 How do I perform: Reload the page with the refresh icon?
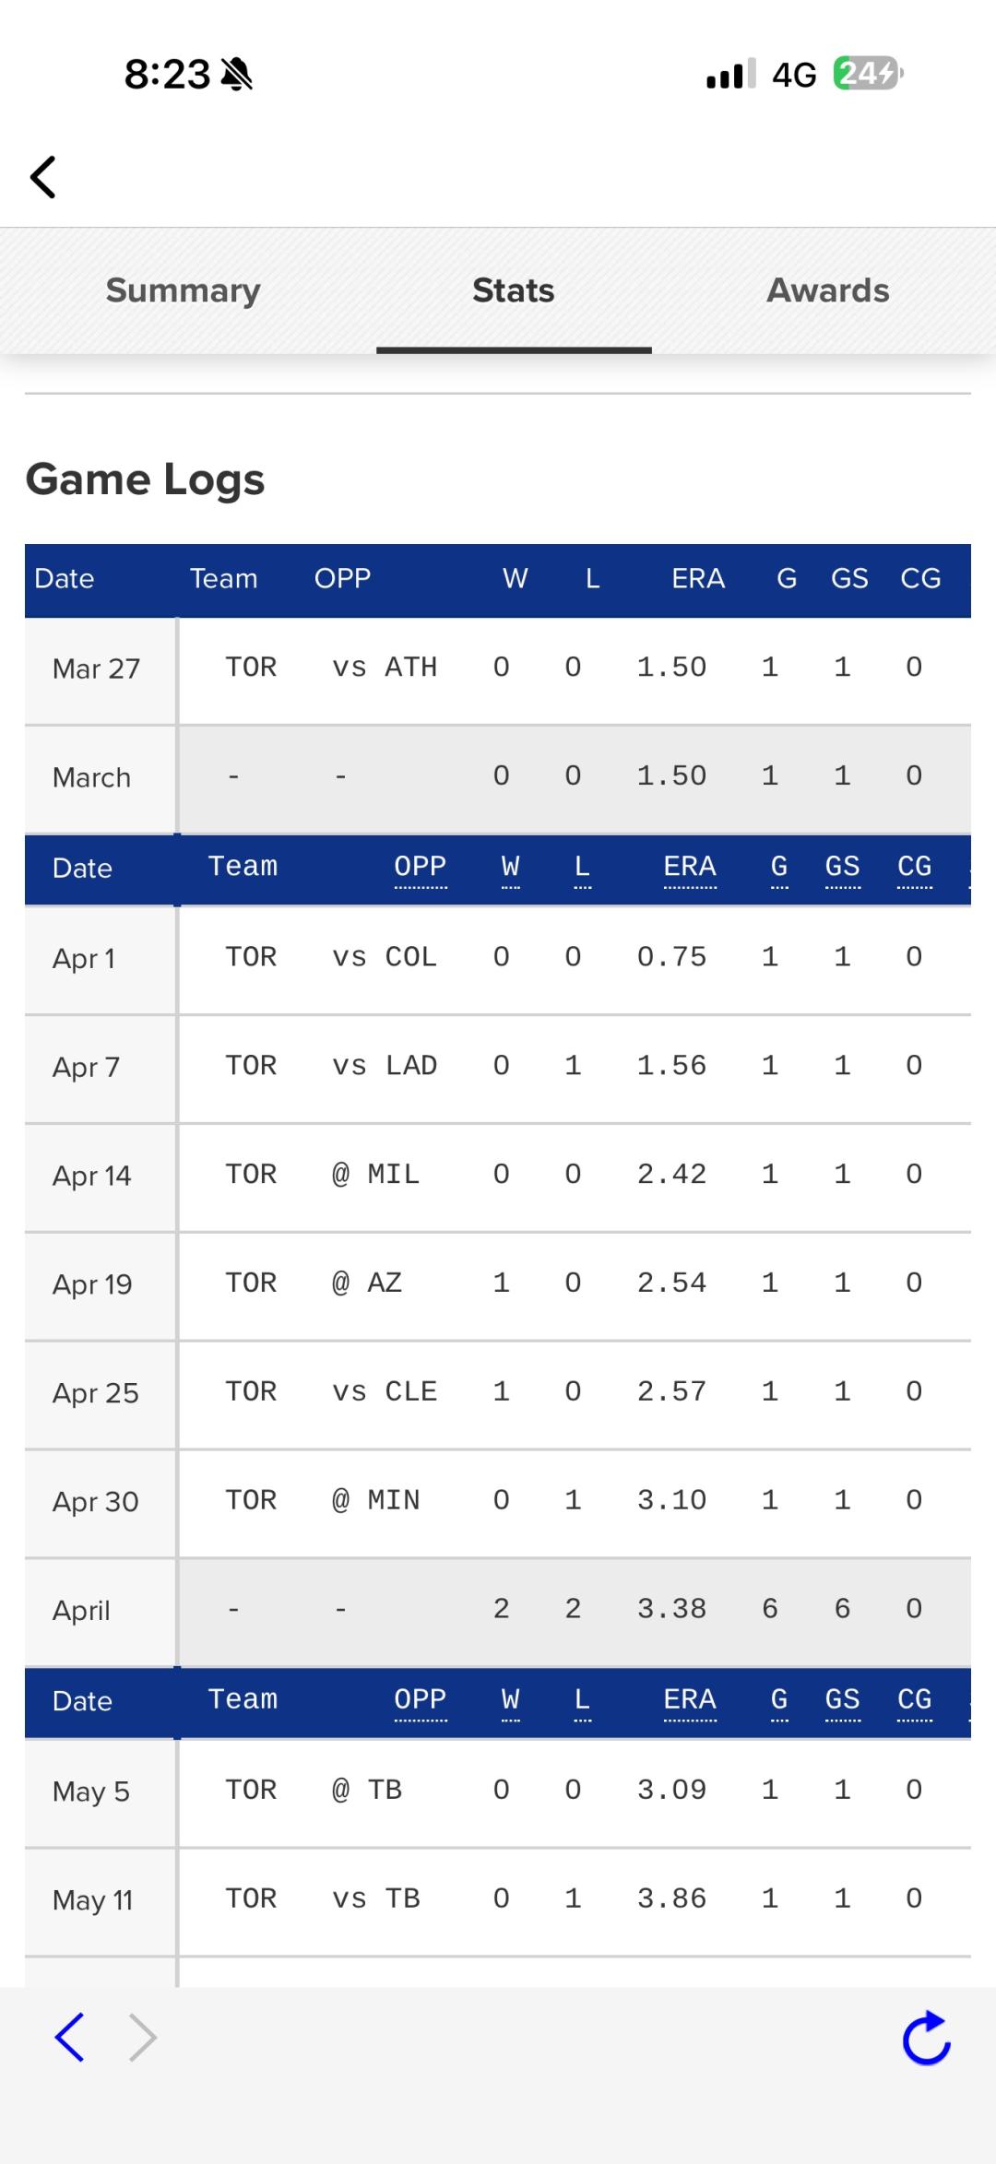pyautogui.click(x=926, y=2037)
